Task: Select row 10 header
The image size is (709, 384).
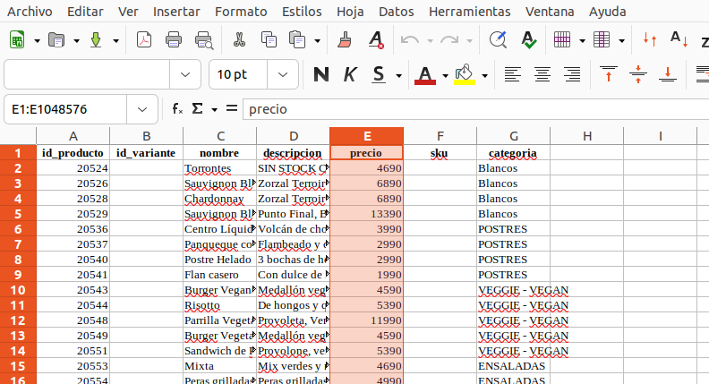Action: (x=18, y=290)
